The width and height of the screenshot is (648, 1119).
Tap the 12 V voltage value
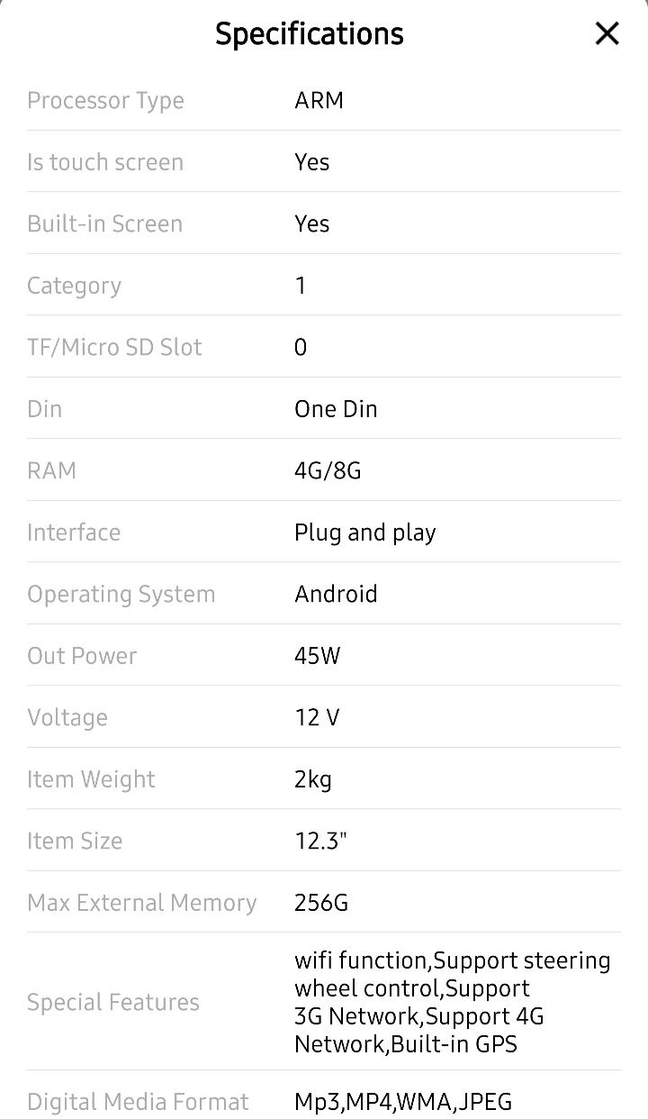click(x=317, y=717)
